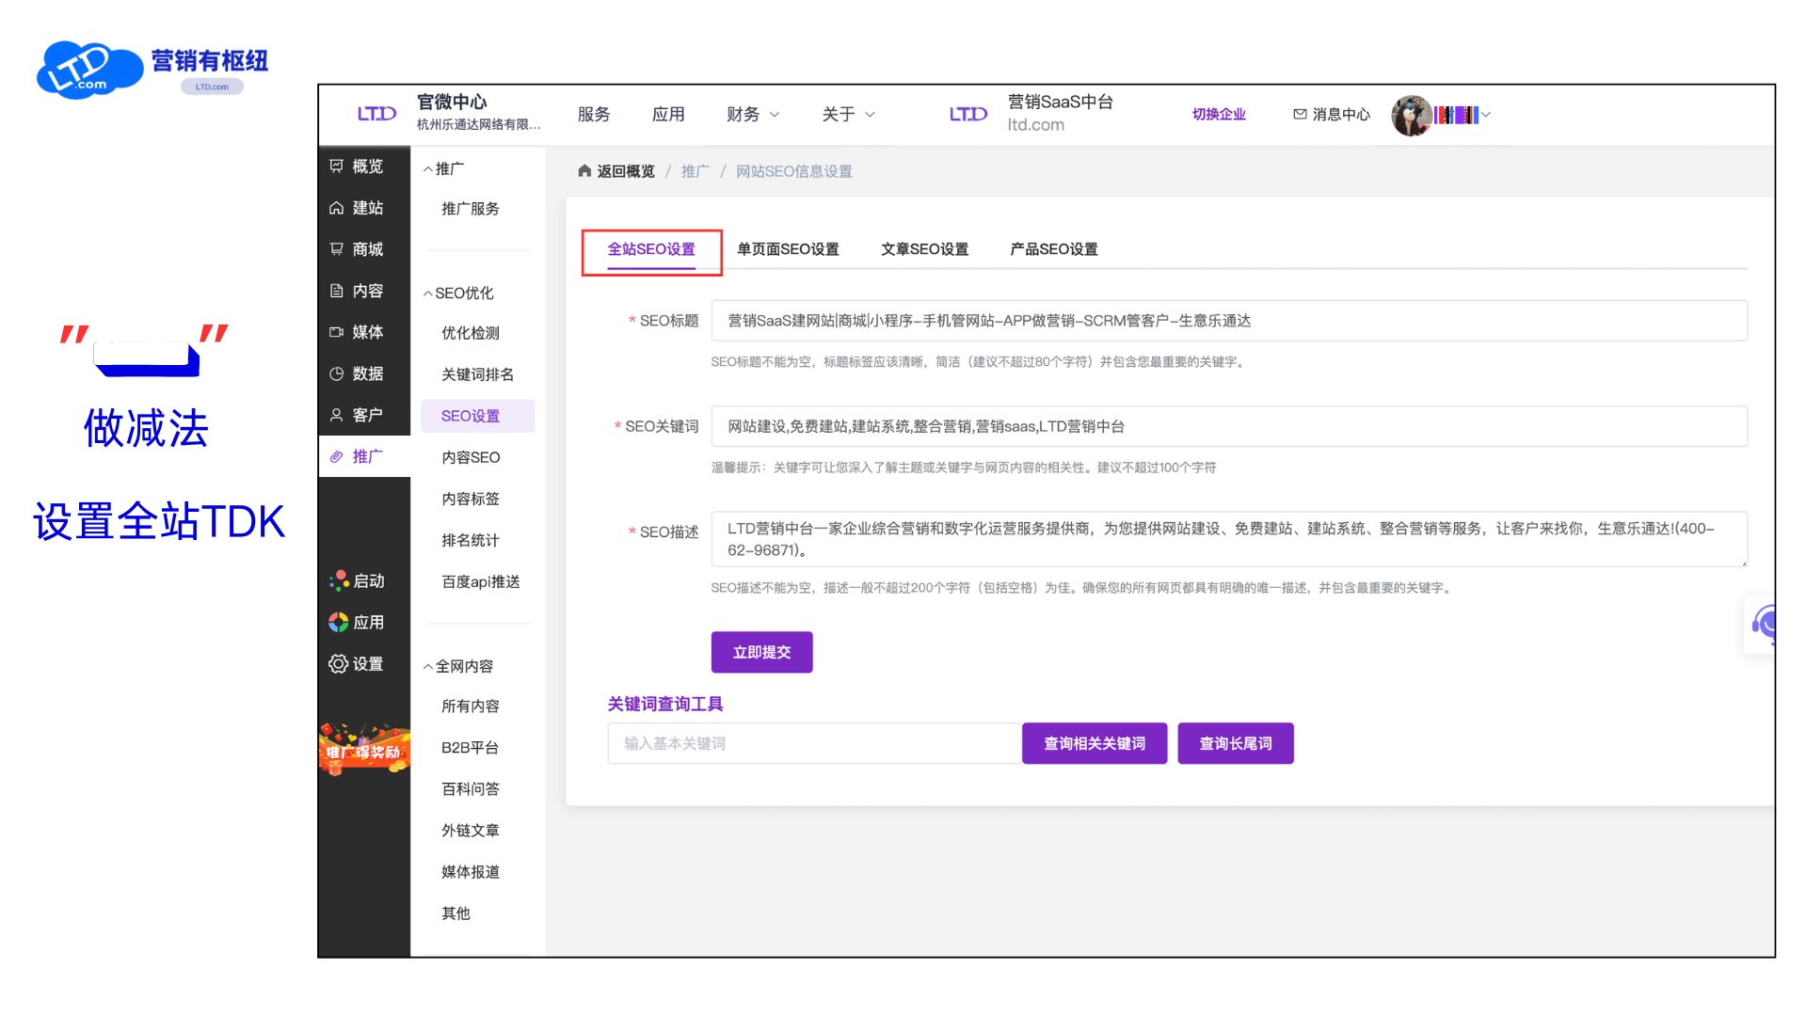Screen dimensions: 1807x1016
Task: Open the 客户 customer section
Action: 358,415
